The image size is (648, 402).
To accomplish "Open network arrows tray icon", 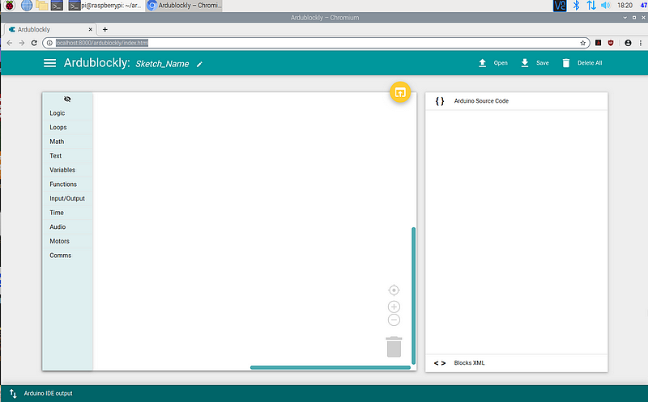I will [x=591, y=6].
